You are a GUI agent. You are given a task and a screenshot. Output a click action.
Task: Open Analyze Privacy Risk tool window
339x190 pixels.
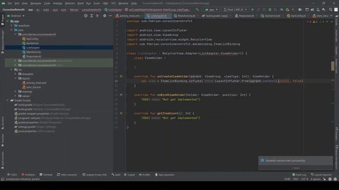(x=95, y=175)
